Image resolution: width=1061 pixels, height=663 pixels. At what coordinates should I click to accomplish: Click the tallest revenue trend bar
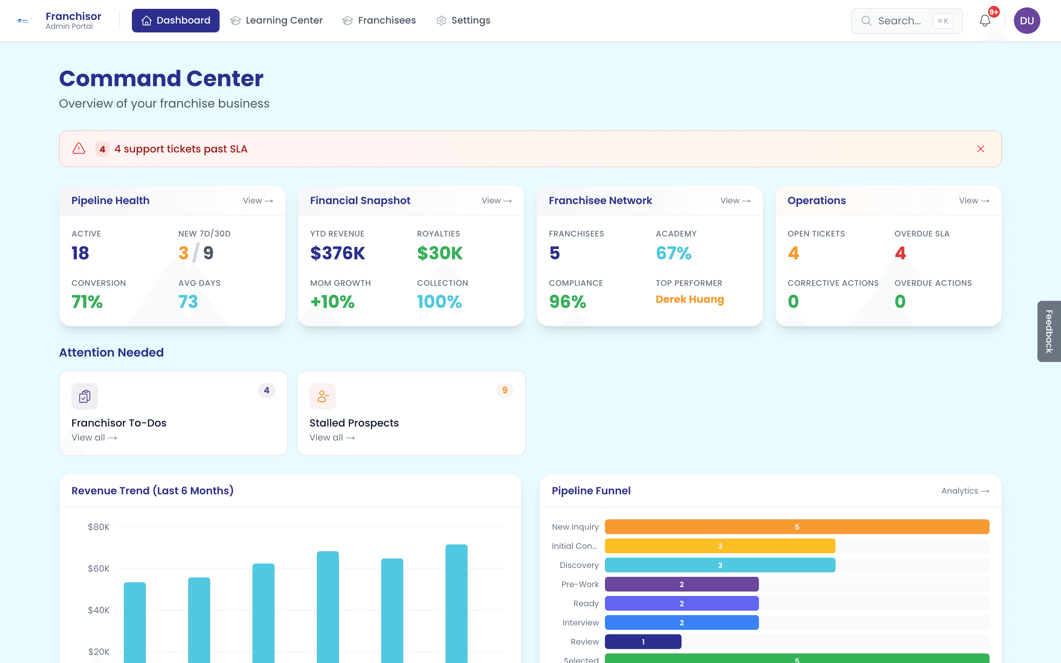tap(456, 603)
